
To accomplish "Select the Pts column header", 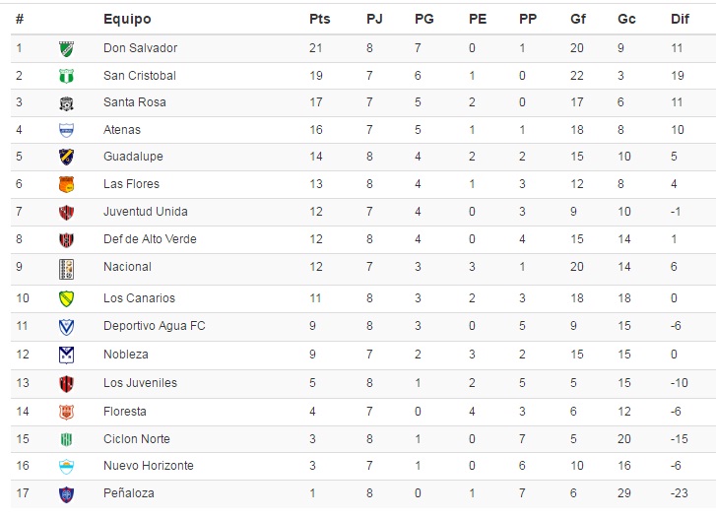I will pyautogui.click(x=320, y=19).
